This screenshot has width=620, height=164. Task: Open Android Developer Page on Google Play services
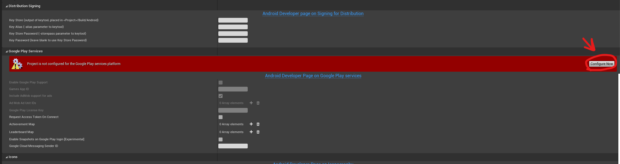pyautogui.click(x=313, y=76)
